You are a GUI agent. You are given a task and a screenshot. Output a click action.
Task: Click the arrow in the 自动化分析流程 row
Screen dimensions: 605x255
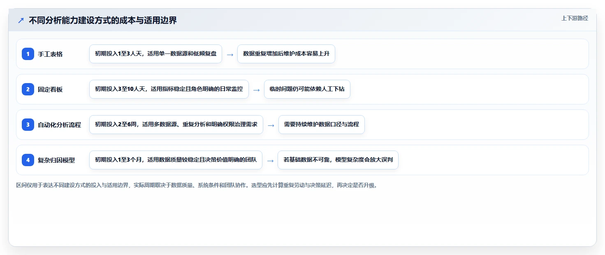(x=271, y=125)
